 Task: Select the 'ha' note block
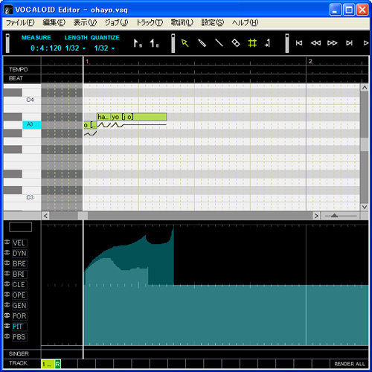pyautogui.click(x=103, y=117)
